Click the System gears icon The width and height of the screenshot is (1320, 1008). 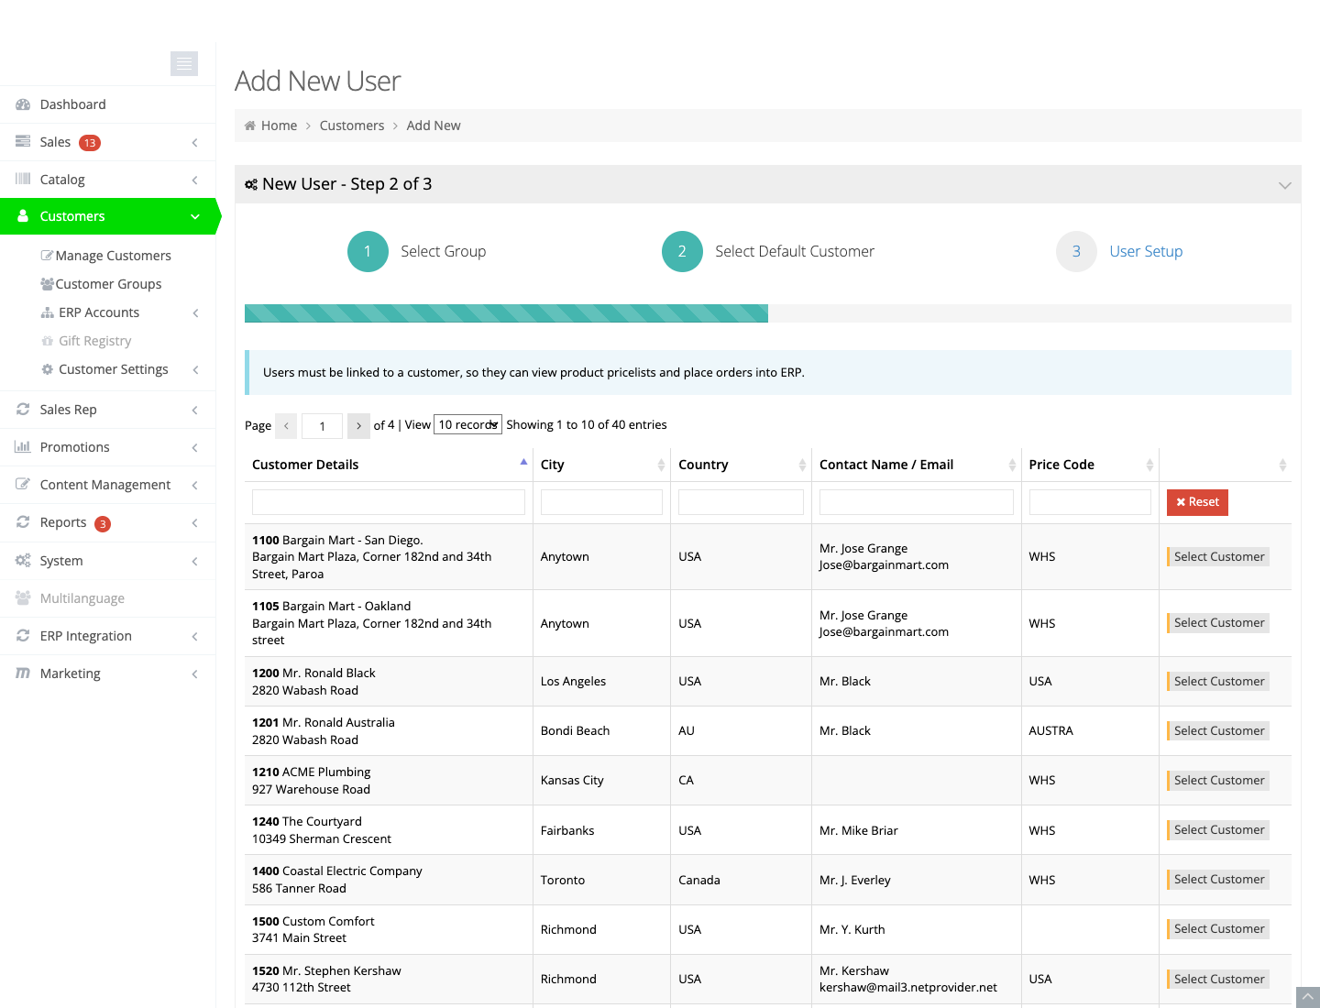tap(23, 561)
